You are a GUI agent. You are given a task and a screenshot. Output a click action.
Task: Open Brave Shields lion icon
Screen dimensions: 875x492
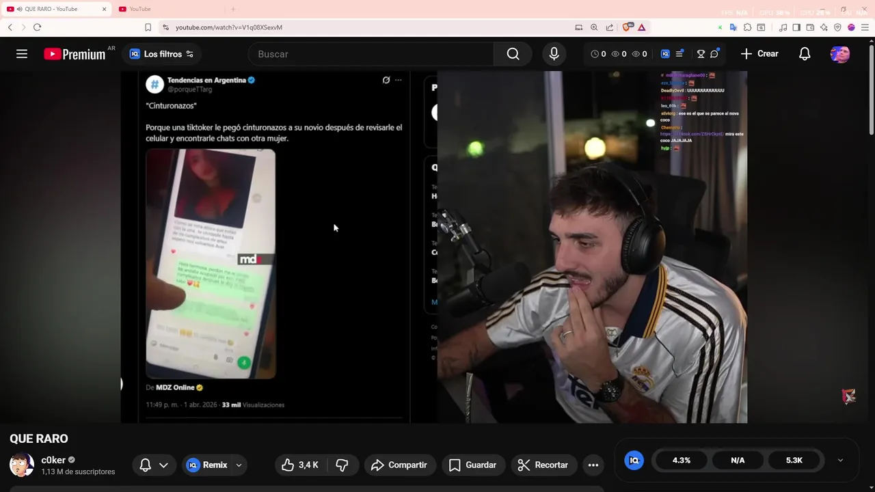click(x=627, y=27)
